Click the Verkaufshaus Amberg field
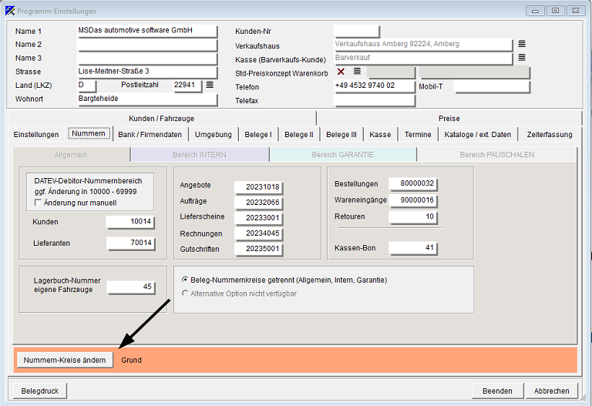Viewport: 592px width, 406px height. [x=423, y=44]
